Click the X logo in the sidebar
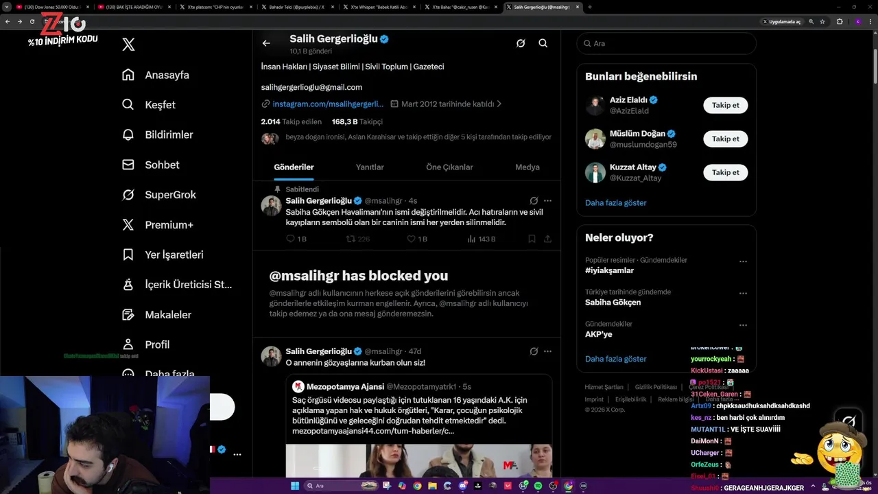The height and width of the screenshot is (494, 878). click(128, 45)
